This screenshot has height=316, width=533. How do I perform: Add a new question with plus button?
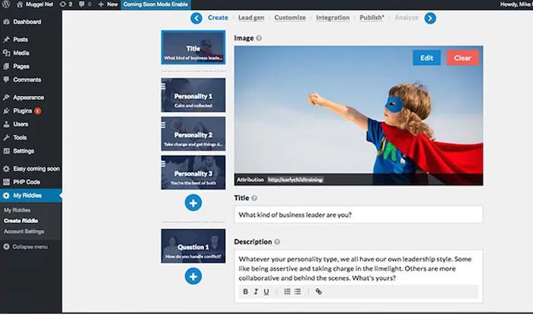(193, 276)
